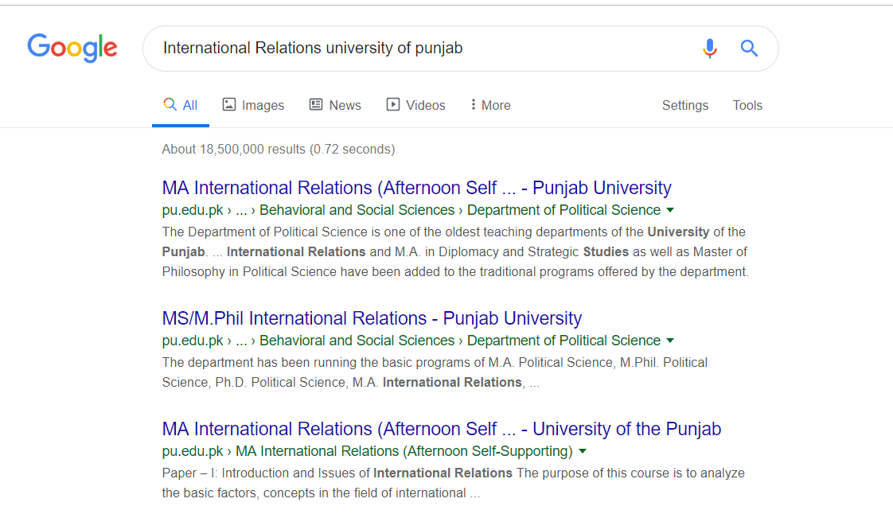Open search Tools
This screenshot has width=893, height=518.
click(747, 105)
